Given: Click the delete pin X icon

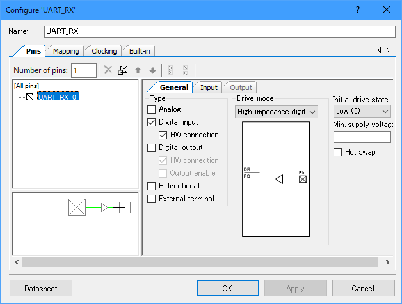Looking at the screenshot, I should click(108, 70).
